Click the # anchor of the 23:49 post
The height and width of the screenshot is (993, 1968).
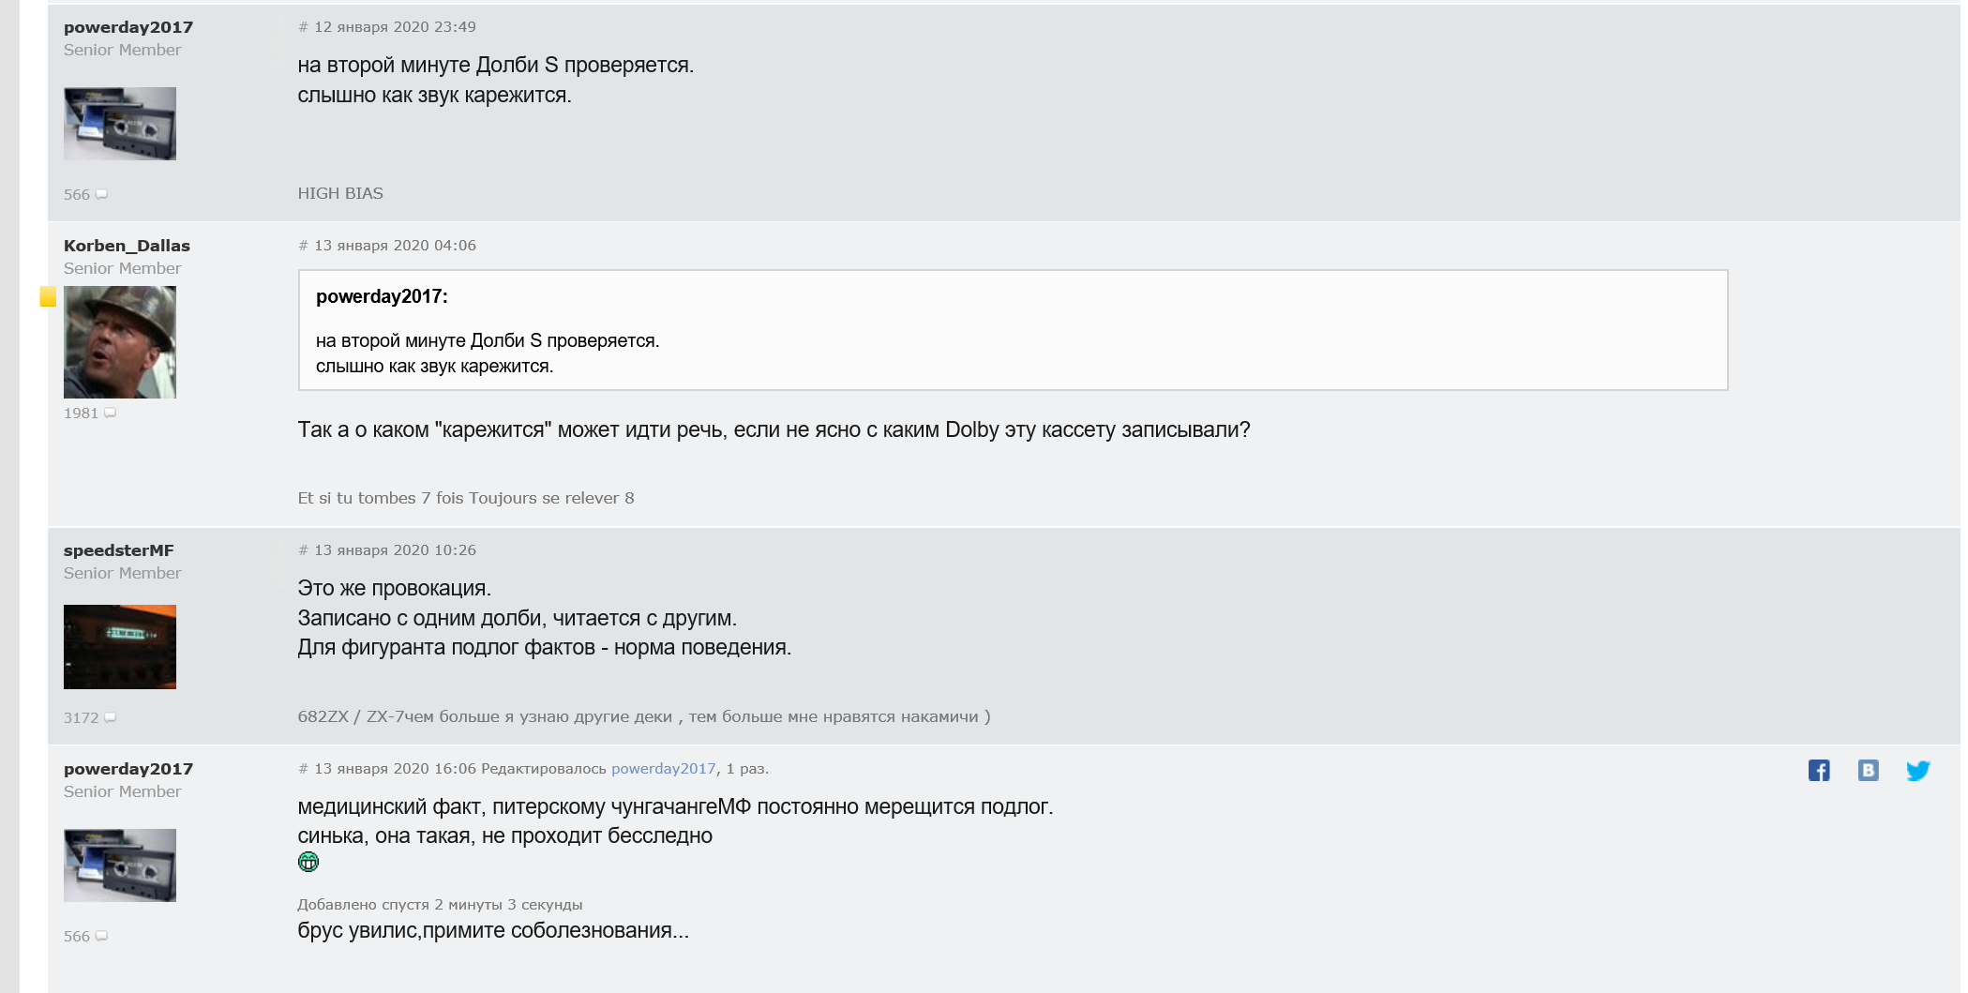pos(303,27)
